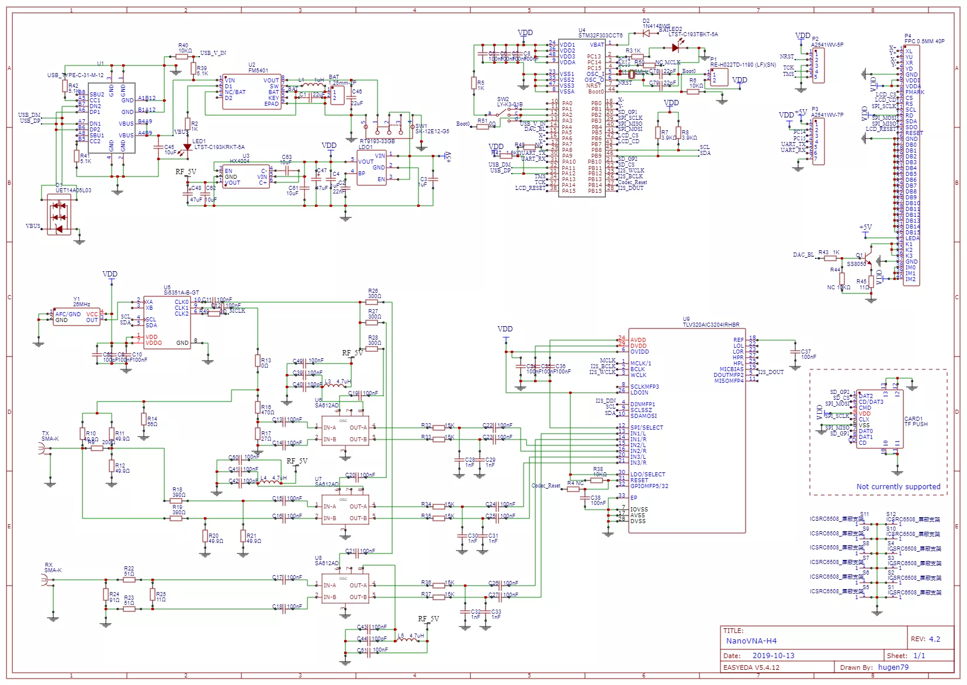Viewport: 967px width, 685px height.
Task: Select the CARD1 TF card socket symbol
Action: click(879, 419)
